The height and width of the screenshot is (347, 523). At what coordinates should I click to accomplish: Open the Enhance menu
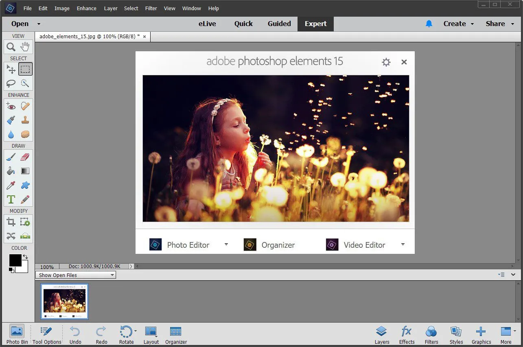(86, 8)
